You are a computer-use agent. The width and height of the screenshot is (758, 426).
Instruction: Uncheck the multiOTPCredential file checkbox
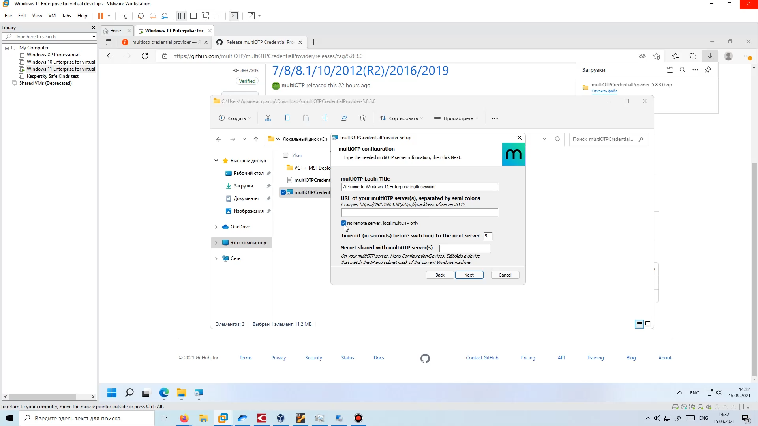tap(283, 192)
